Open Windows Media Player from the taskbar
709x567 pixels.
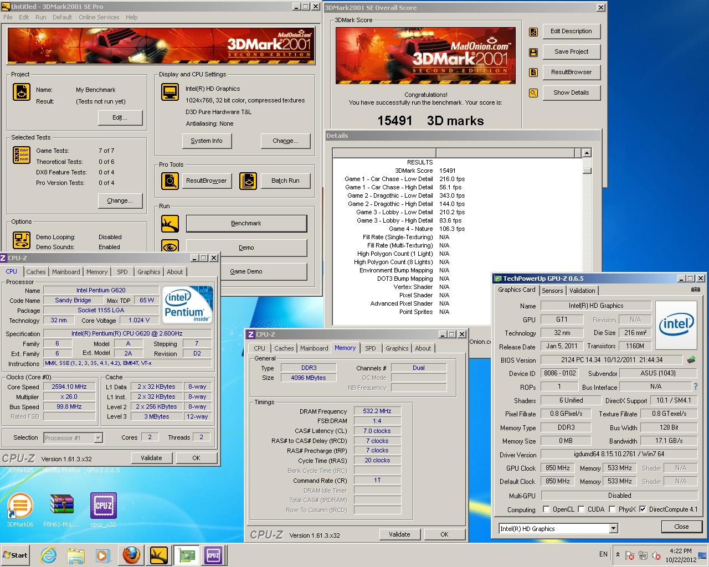(x=102, y=555)
